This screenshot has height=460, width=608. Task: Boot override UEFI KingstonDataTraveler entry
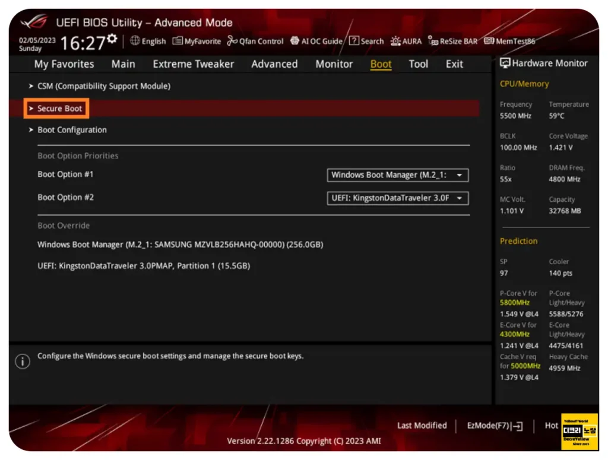[x=144, y=266]
